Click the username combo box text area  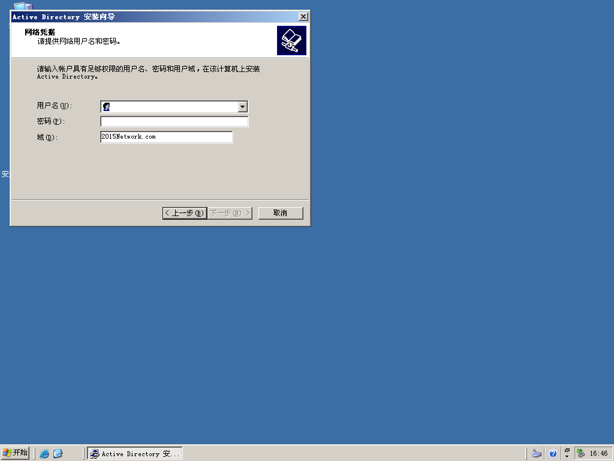pyautogui.click(x=174, y=107)
